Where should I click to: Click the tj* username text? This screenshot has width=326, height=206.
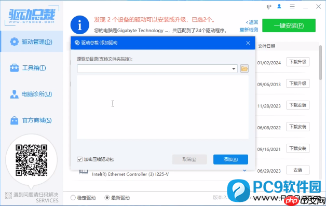pos(269,7)
